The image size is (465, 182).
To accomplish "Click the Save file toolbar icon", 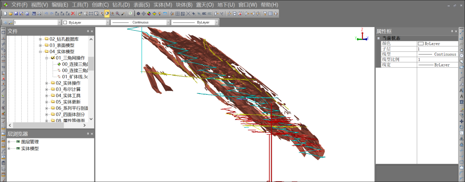I will coord(16,14).
